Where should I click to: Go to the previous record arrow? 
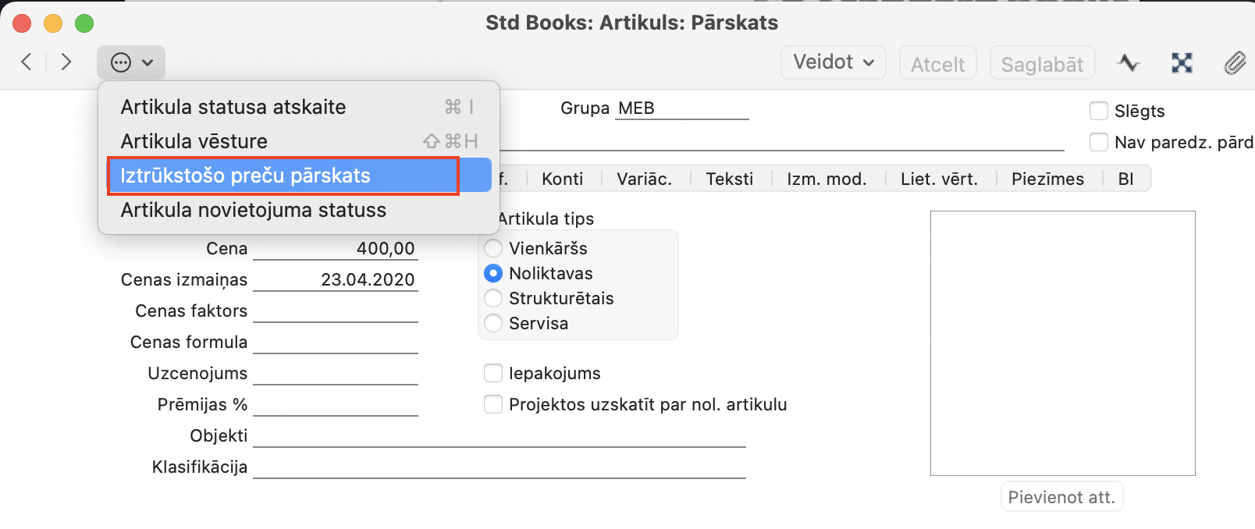pos(27,62)
